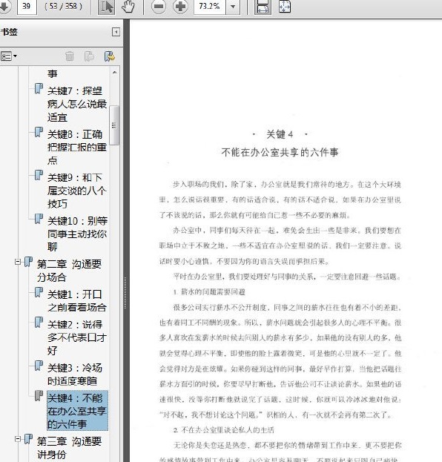Open the 第三章 沟通要讲身份 chapter bookmark
442x462 pixels.
[x=70, y=448]
